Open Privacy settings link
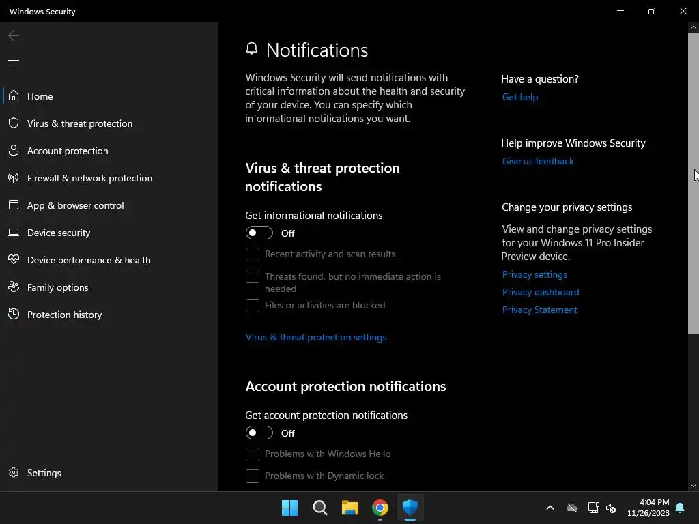Image resolution: width=699 pixels, height=524 pixels. coord(534,274)
